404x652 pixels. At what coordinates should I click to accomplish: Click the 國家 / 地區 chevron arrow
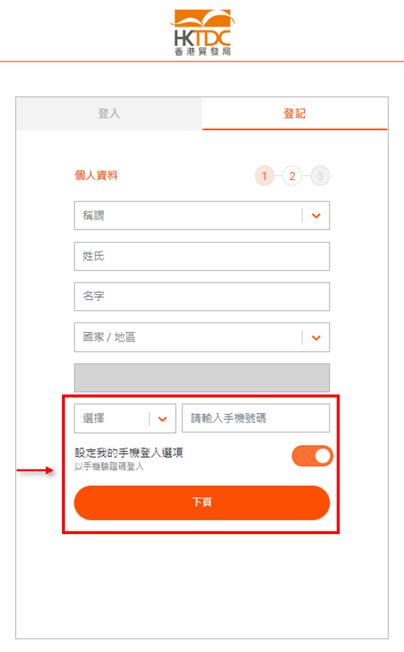click(316, 338)
